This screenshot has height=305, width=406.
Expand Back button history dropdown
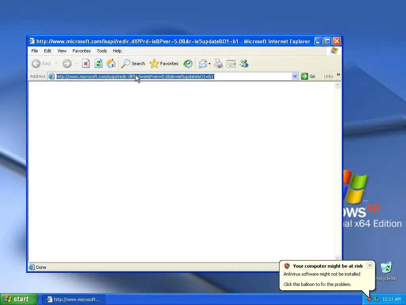tap(56, 64)
